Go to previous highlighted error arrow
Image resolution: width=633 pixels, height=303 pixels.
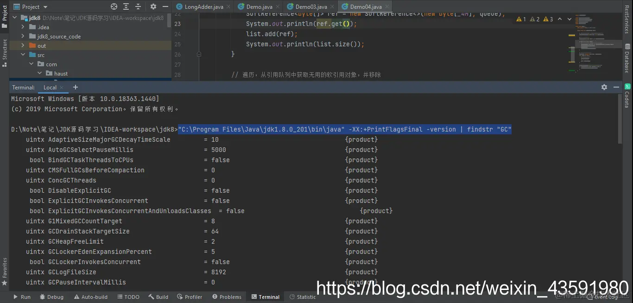point(560,19)
